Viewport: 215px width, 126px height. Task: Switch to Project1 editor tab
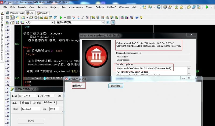tap(43, 13)
